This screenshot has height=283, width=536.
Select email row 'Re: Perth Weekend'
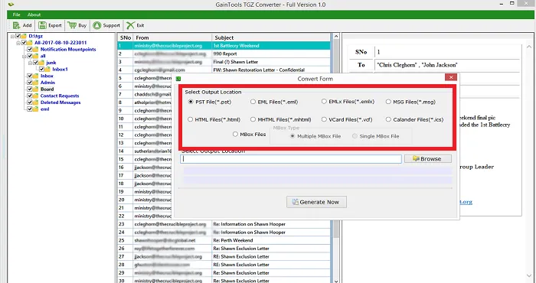[224, 240]
